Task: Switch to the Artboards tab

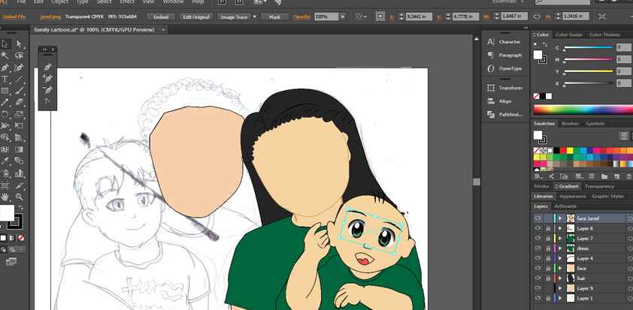Action: tap(565, 206)
